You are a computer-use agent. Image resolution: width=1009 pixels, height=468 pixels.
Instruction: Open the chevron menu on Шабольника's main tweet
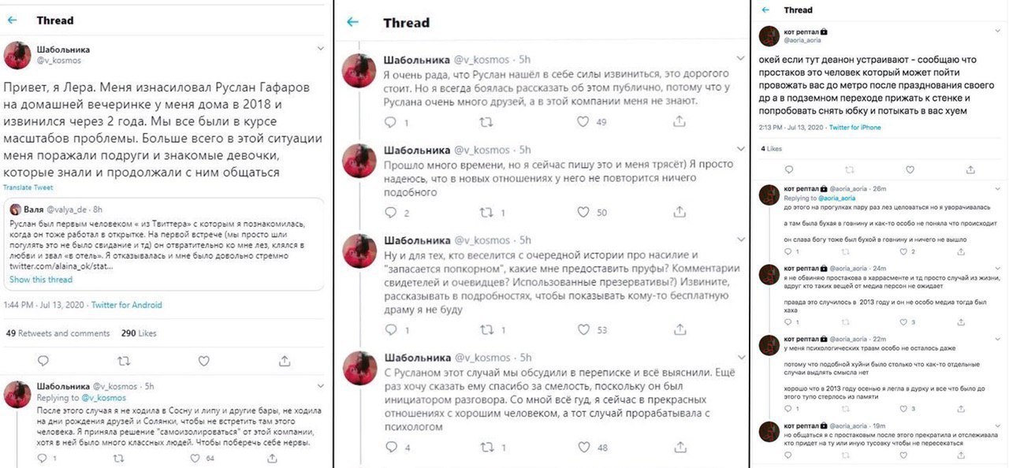tap(320, 48)
